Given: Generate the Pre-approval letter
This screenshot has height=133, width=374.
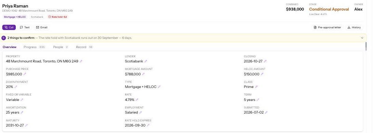Looking at the screenshot, I should [328, 27].
